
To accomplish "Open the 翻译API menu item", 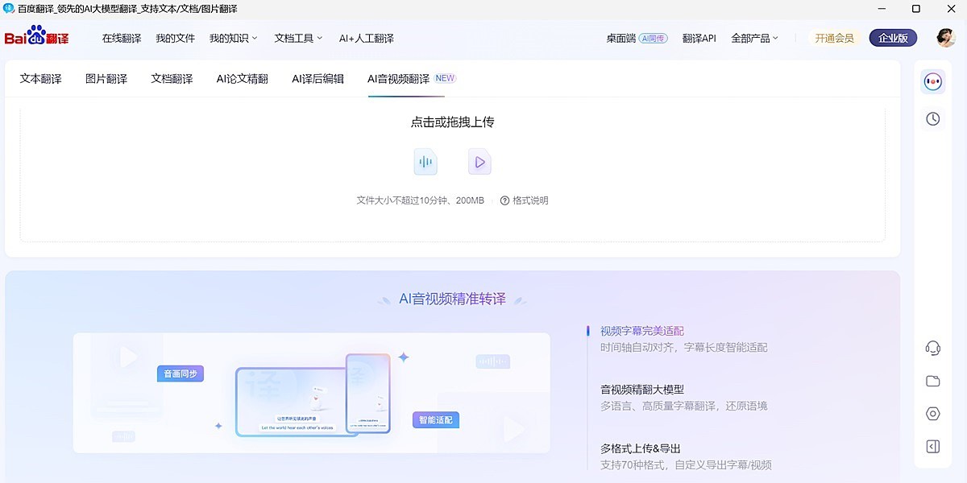I will click(x=698, y=38).
